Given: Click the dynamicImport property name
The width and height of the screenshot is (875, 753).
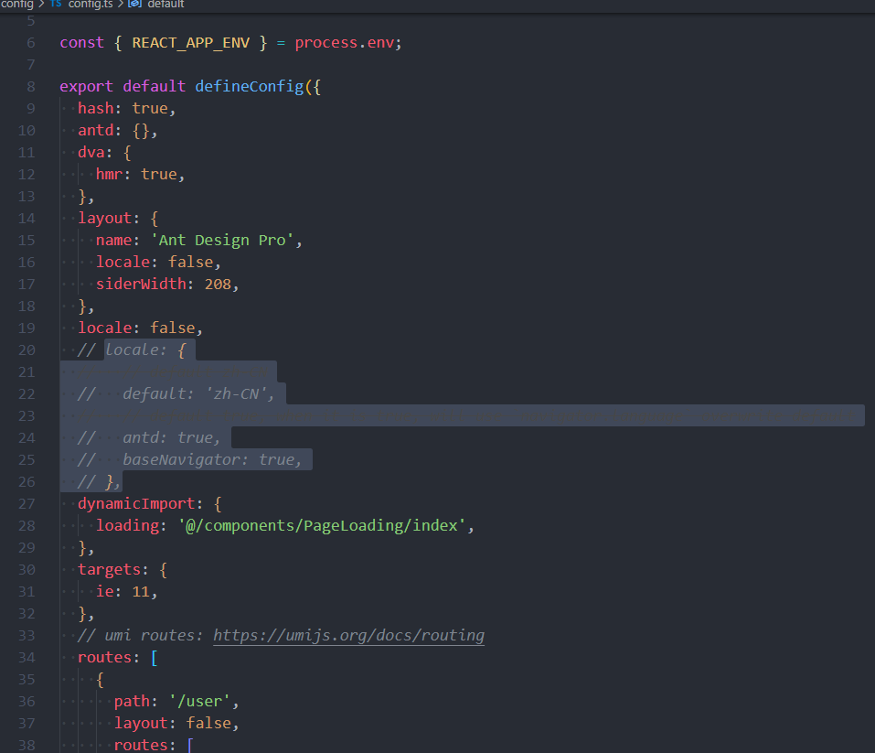Looking at the screenshot, I should [134, 503].
